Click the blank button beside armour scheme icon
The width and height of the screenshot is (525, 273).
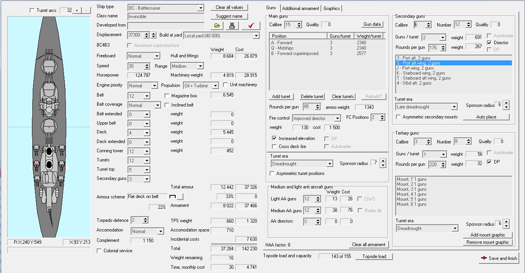pos(180,197)
